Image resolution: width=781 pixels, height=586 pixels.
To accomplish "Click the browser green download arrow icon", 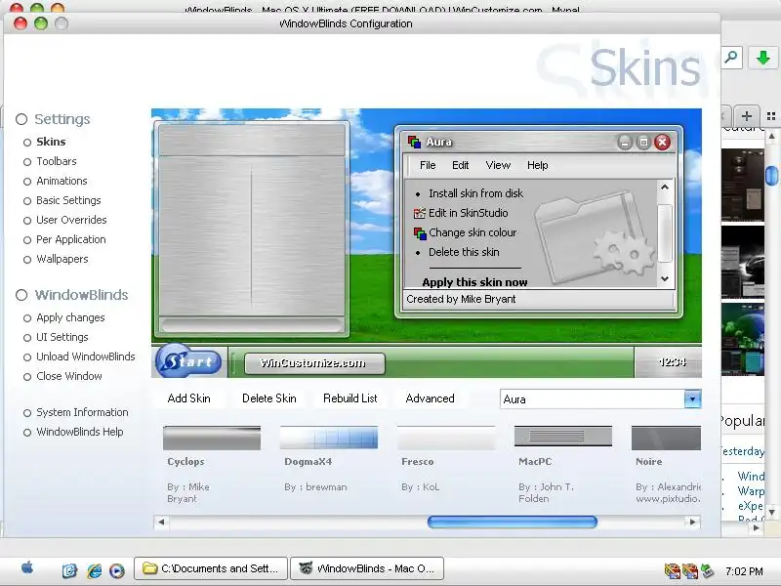I will click(x=763, y=58).
